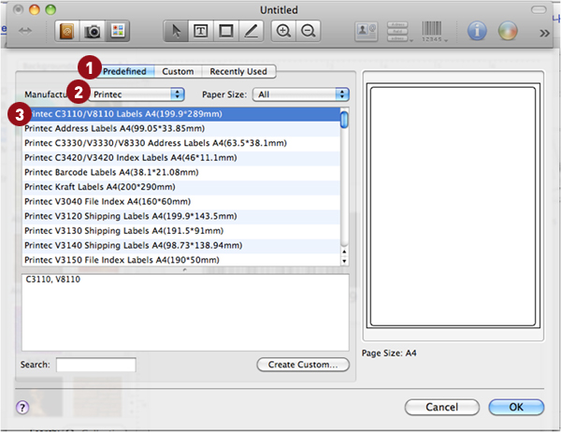Open the Manufacturer dropdown showing Printec

click(x=137, y=94)
